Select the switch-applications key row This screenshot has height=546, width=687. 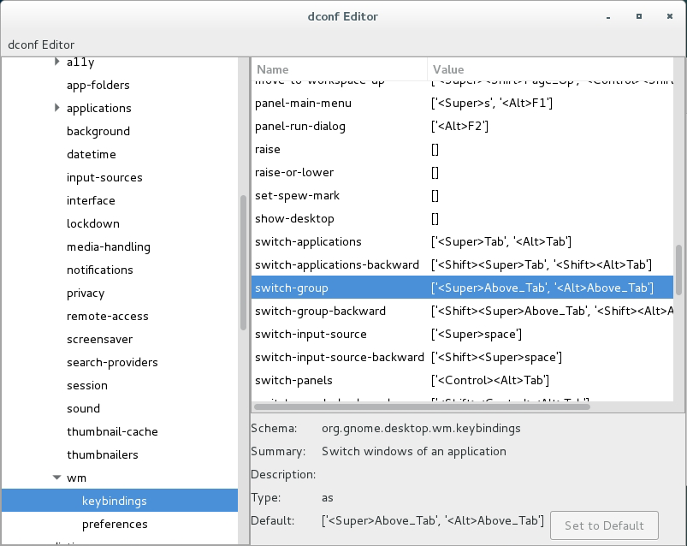tap(308, 241)
